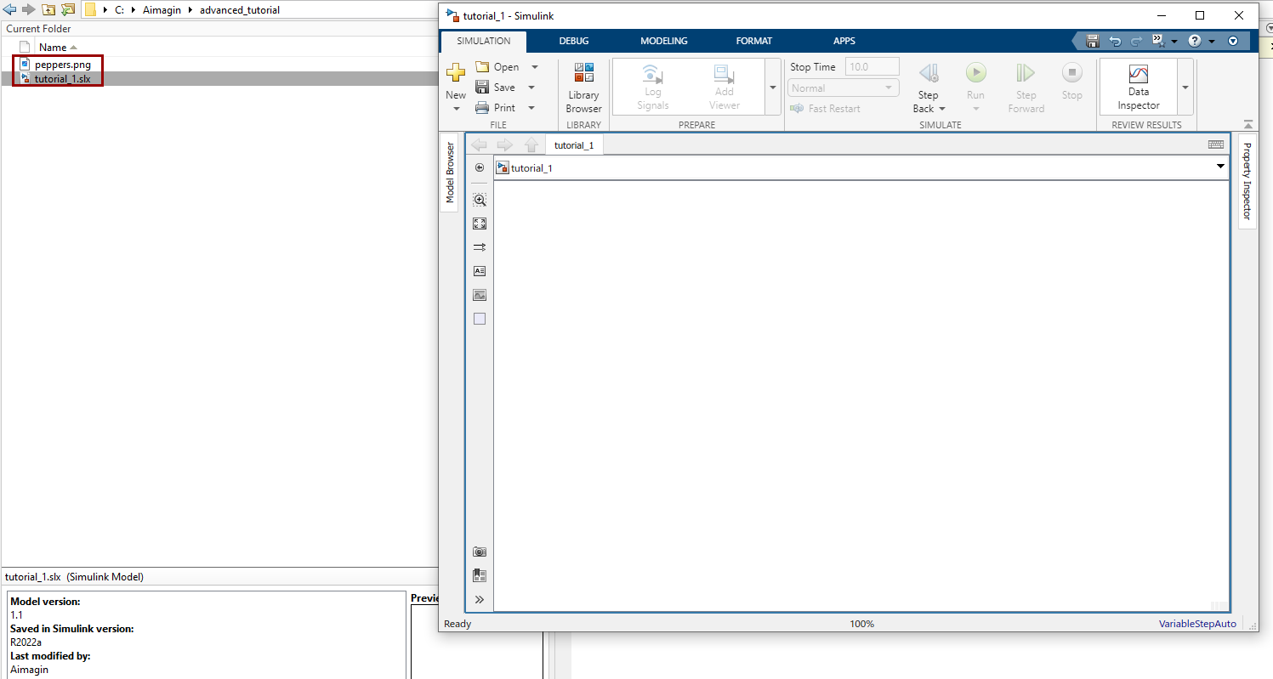Image resolution: width=1273 pixels, height=679 pixels.
Task: Open the New dropdown arrow
Action: (456, 109)
